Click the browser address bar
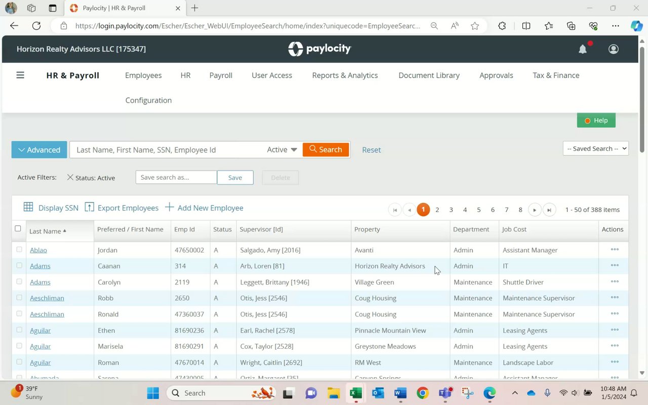Image resolution: width=648 pixels, height=405 pixels. [x=248, y=26]
